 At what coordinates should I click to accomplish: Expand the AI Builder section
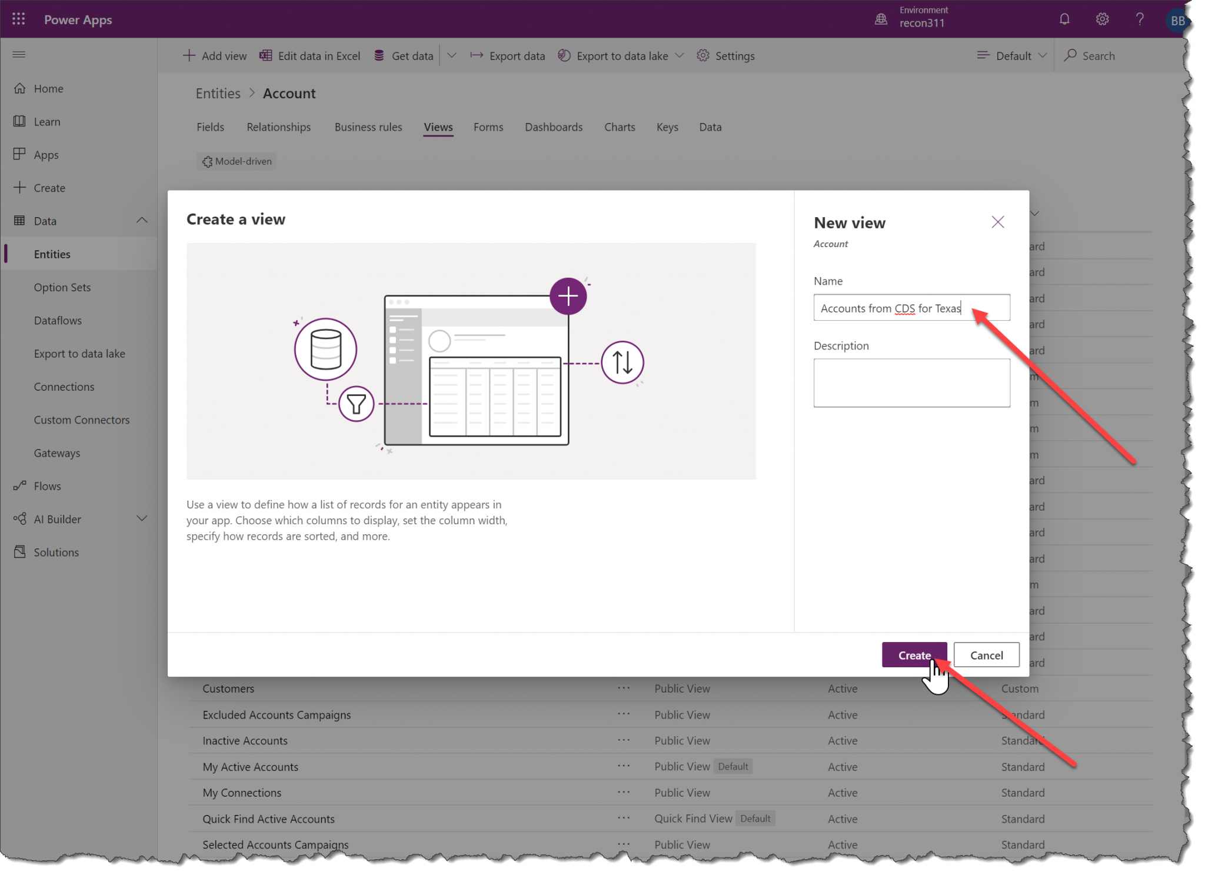tap(142, 518)
